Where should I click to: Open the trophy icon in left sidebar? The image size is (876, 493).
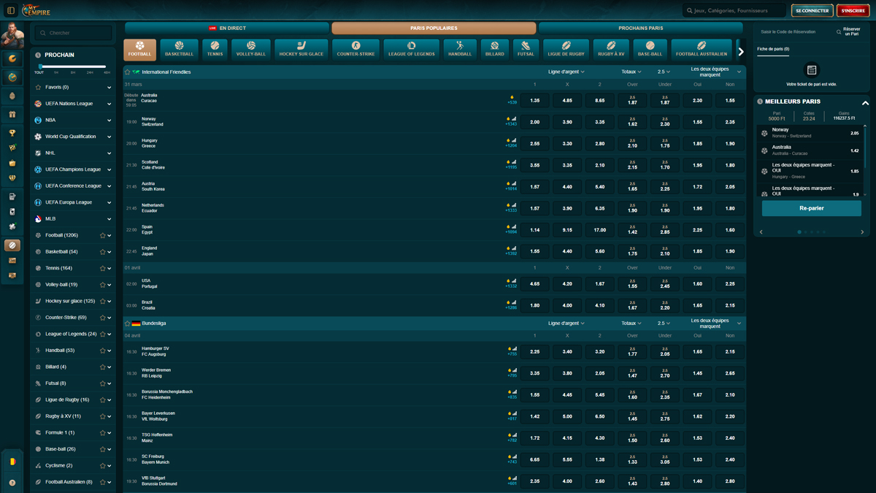[x=12, y=133]
